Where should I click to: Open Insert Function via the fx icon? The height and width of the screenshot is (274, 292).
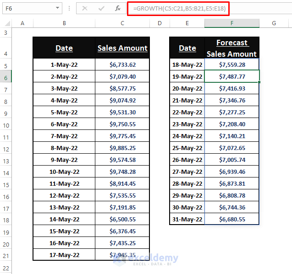tap(118, 8)
